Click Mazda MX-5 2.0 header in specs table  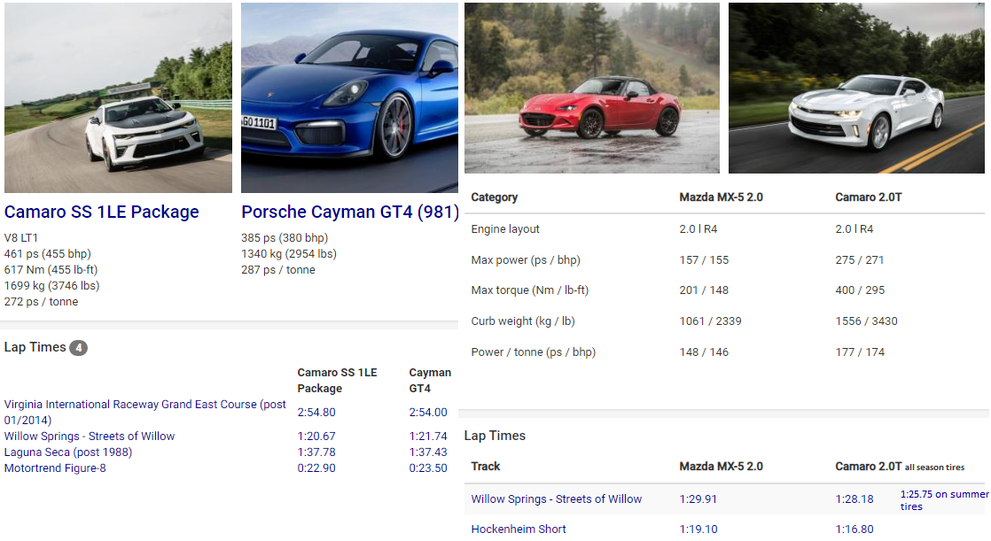click(722, 197)
